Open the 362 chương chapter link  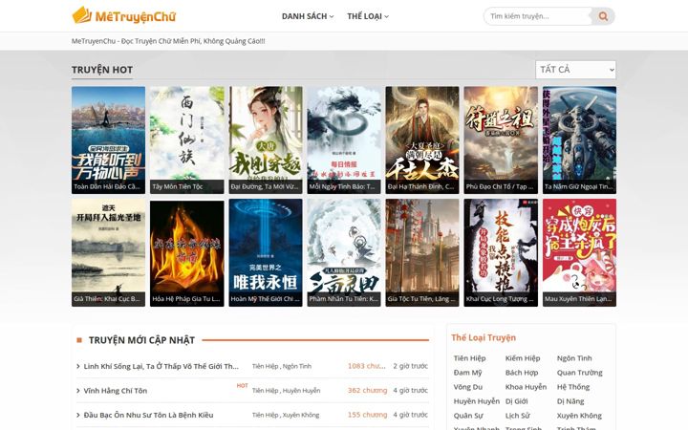pyautogui.click(x=368, y=390)
